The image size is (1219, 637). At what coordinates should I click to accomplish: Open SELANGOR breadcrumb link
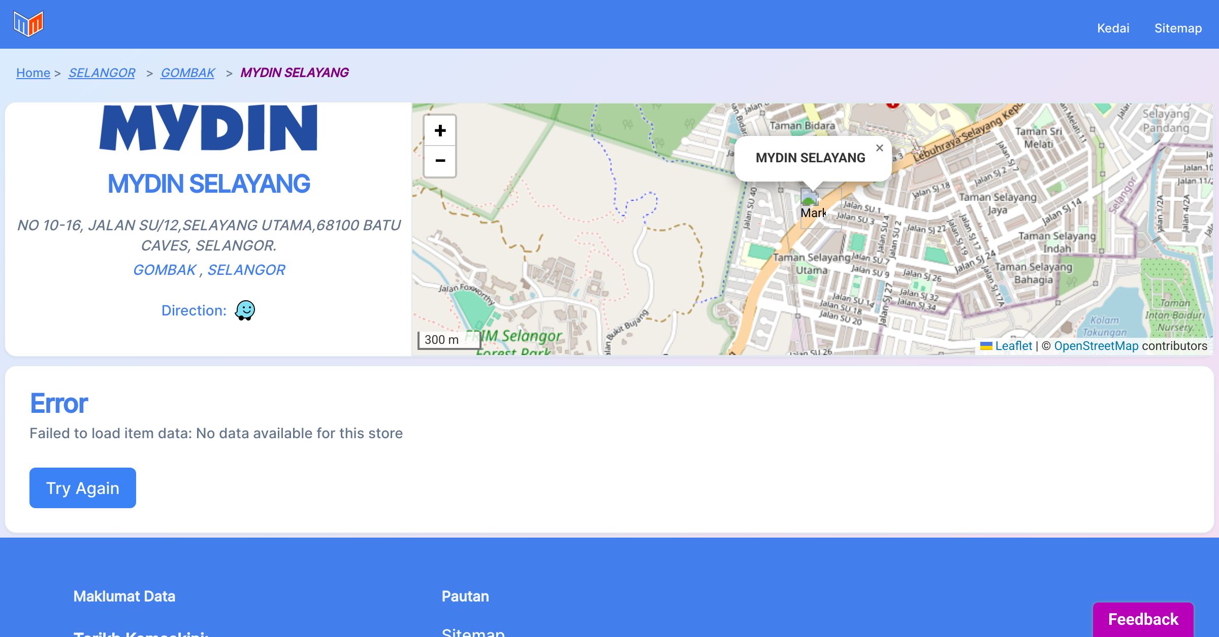[x=102, y=73]
